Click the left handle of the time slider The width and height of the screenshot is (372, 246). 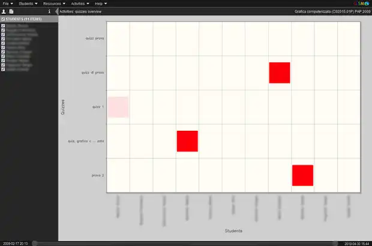(35, 244)
